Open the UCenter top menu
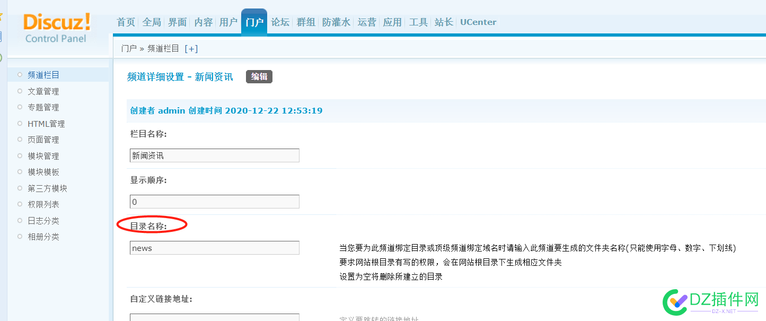The image size is (766, 321). pos(478,22)
